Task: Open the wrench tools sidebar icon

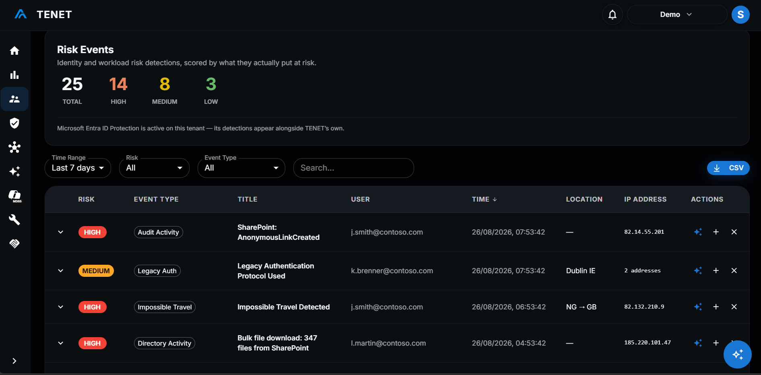Action: 14,220
